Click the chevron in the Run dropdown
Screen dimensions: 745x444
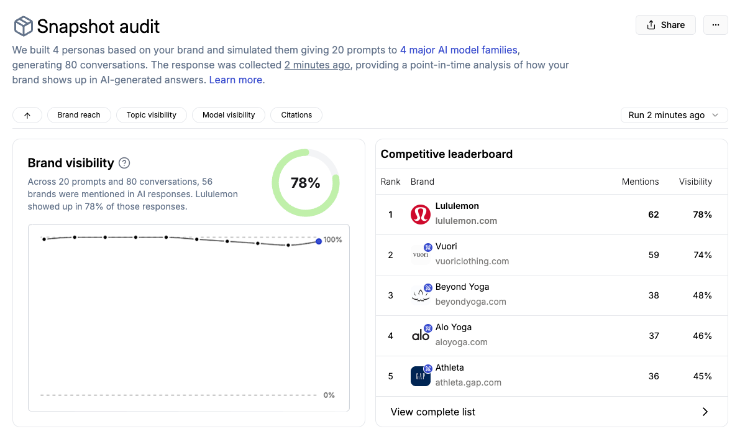pos(715,115)
